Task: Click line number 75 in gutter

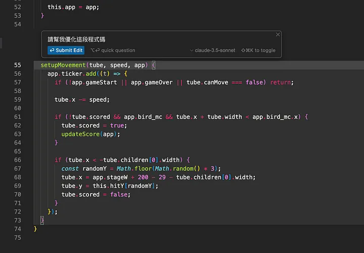Action: [x=18, y=238]
